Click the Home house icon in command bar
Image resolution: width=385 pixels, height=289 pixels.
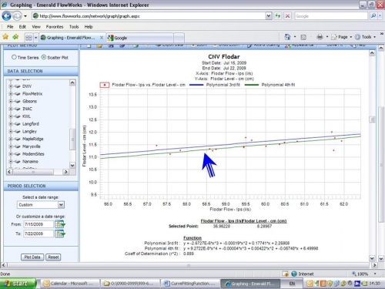pos(287,37)
